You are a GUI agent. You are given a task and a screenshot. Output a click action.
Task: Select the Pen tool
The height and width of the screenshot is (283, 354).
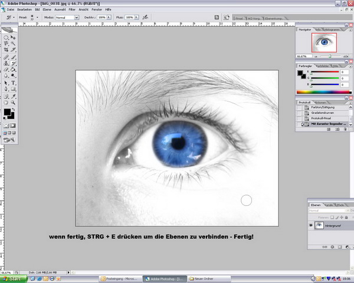(x=6, y=89)
